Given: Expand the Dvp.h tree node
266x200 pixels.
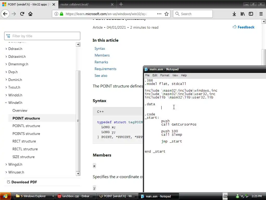Looking at the screenshot, I should coord(6,72).
